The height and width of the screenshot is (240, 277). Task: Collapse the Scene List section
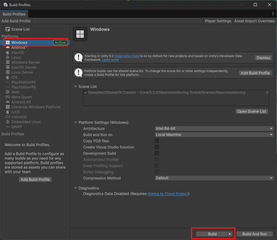(76, 86)
